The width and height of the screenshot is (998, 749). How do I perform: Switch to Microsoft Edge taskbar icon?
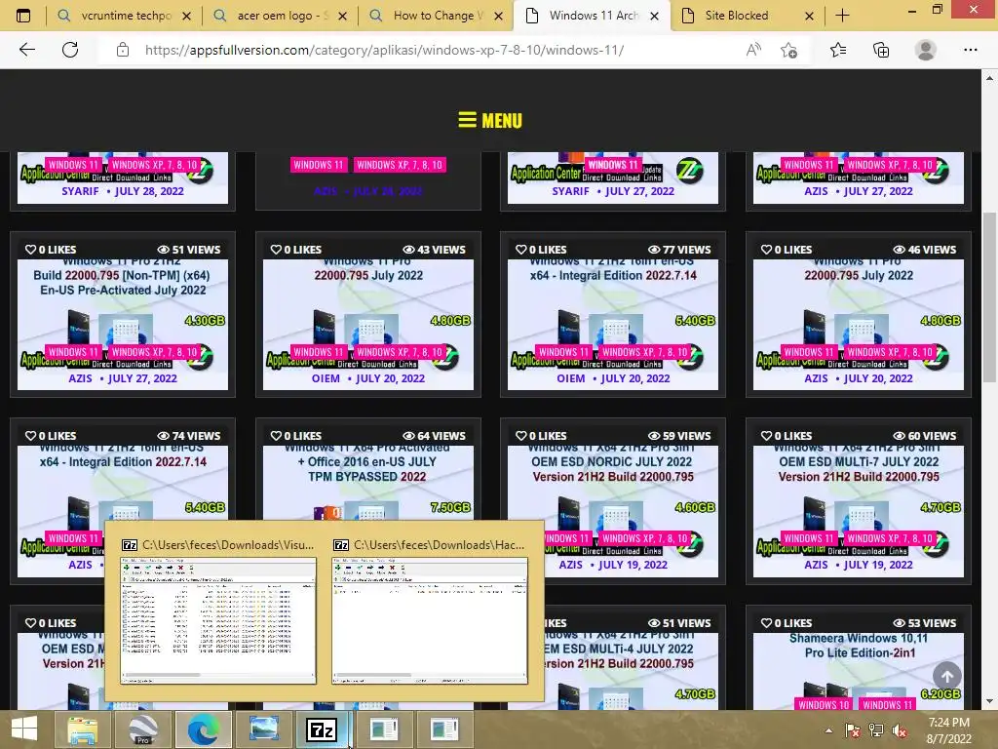click(203, 729)
